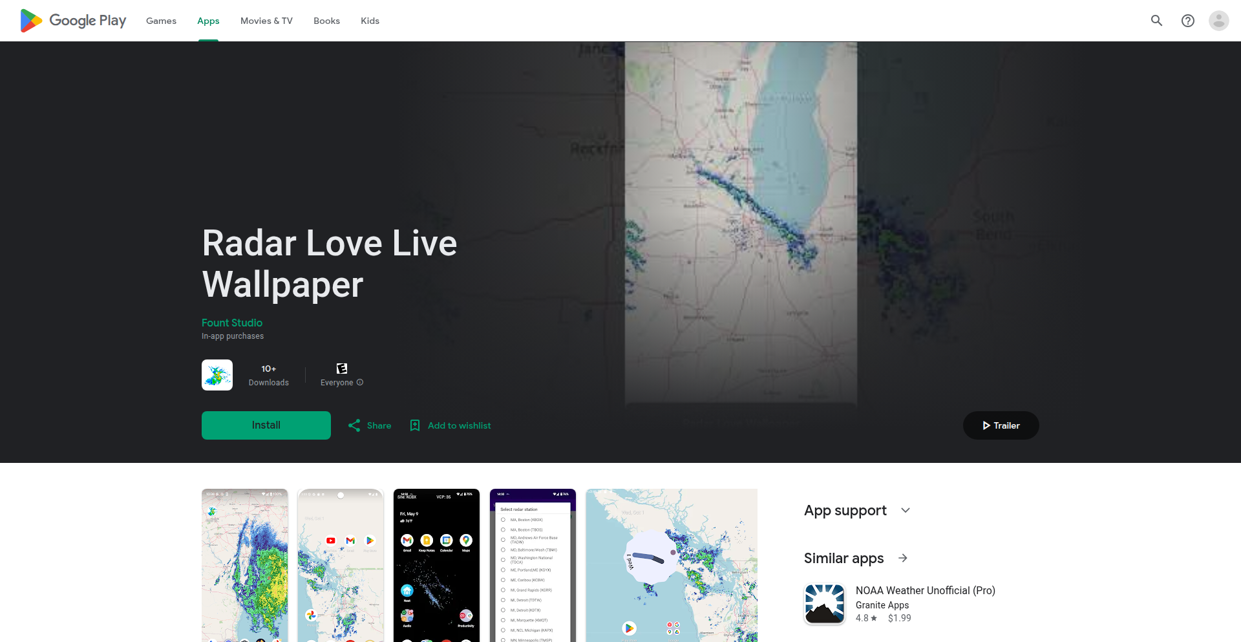Click the $1.99 price text

[900, 618]
